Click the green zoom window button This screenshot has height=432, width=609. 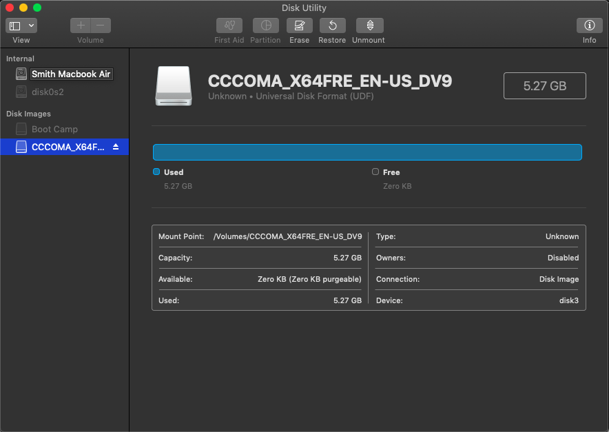[37, 8]
